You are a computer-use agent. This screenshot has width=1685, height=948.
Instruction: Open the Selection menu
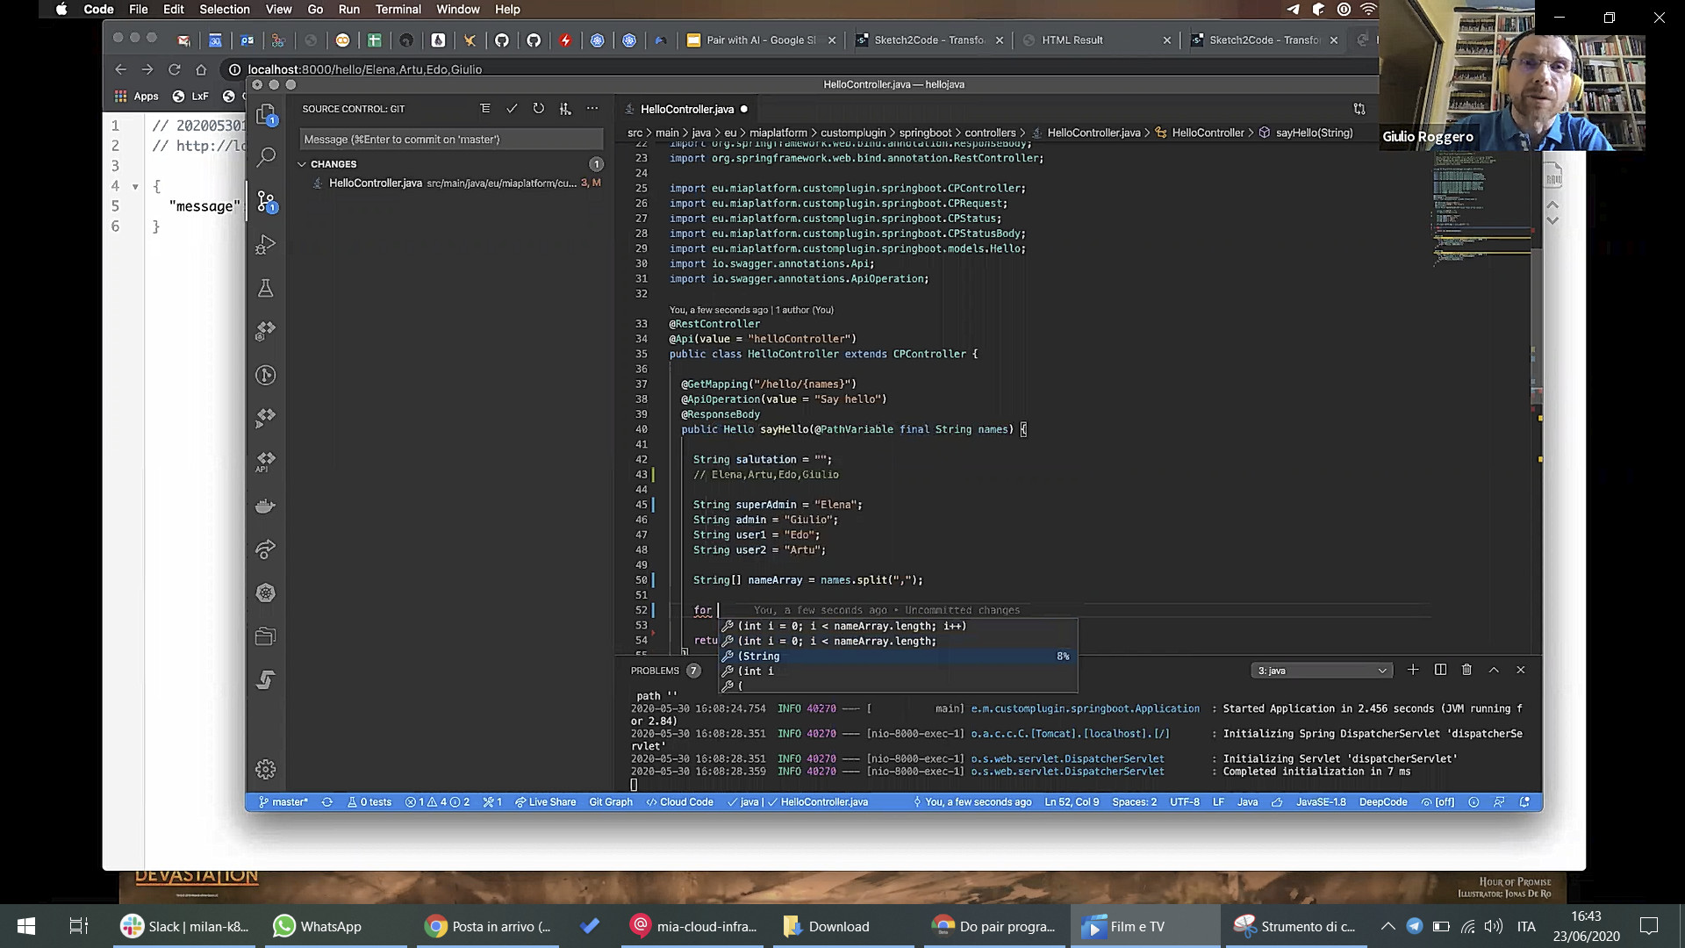pyautogui.click(x=225, y=9)
